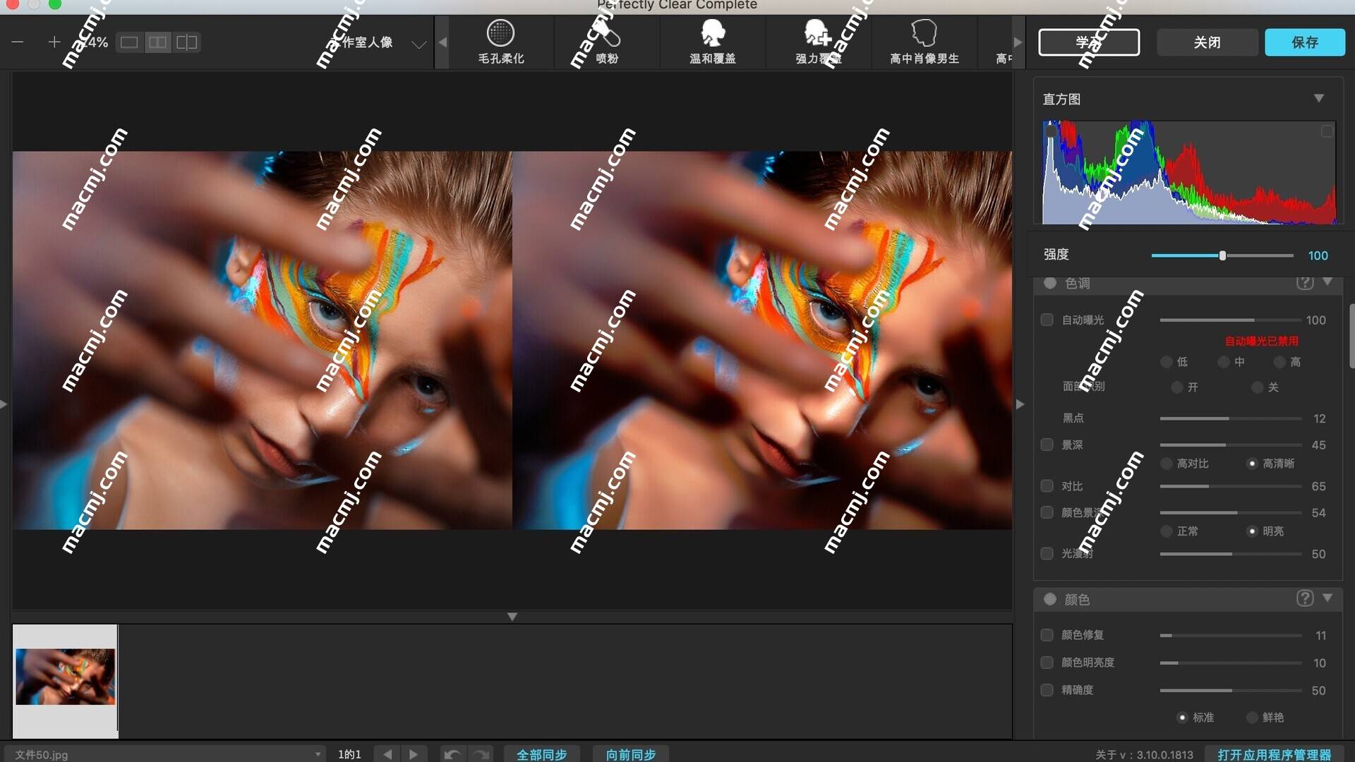Click the redo arrow icon
Image resolution: width=1355 pixels, height=762 pixels.
[481, 754]
